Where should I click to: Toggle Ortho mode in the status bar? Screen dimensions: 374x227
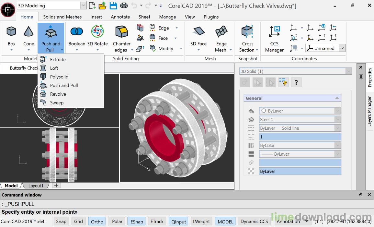[x=96, y=221]
